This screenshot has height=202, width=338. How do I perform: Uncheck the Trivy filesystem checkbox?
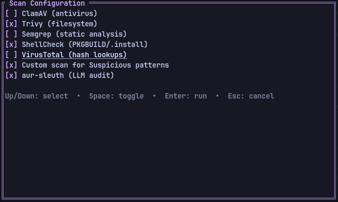point(11,24)
